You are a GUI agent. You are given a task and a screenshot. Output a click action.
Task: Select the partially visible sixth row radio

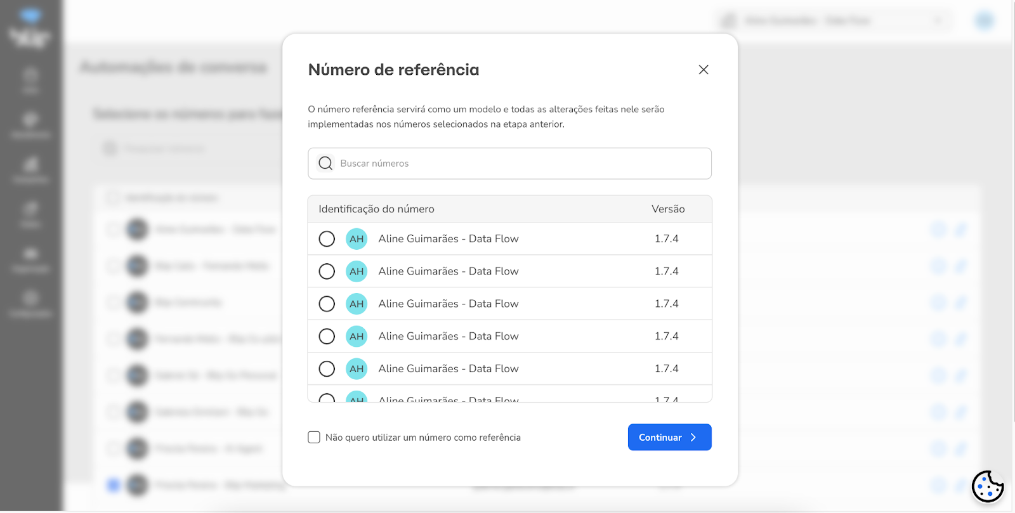pyautogui.click(x=327, y=398)
